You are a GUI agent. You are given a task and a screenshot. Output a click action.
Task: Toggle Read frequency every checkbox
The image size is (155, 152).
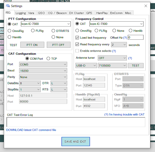point(77,44)
